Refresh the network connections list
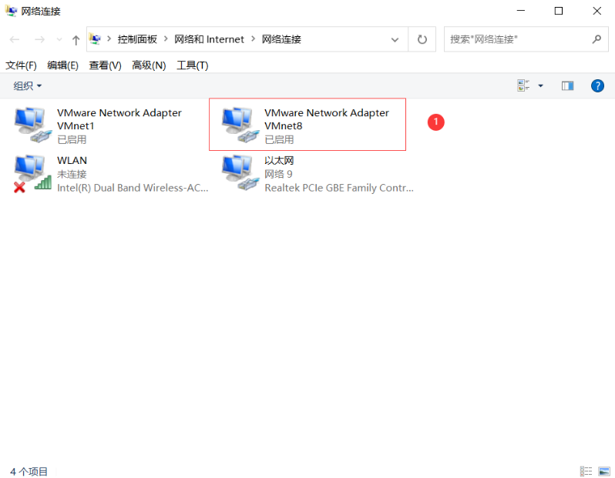 click(x=422, y=39)
